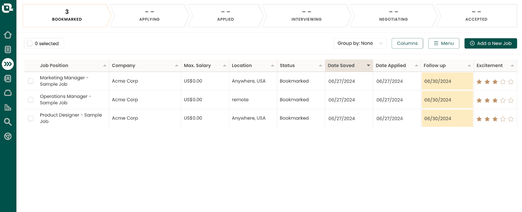Select the Applying pipeline stage
Image resolution: width=522 pixels, height=212 pixels.
point(149,16)
